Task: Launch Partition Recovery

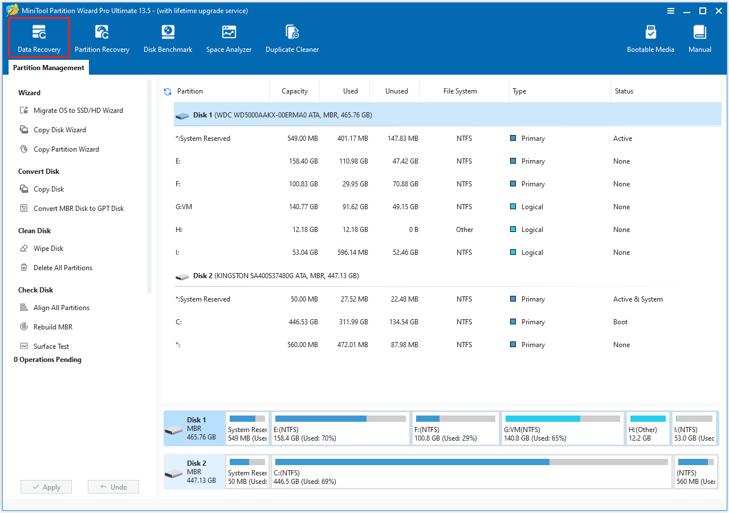Action: click(102, 37)
